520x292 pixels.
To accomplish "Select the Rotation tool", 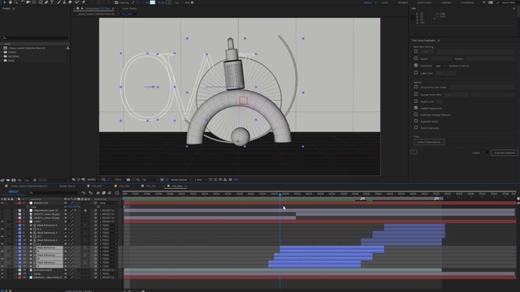I will [x=23, y=2].
